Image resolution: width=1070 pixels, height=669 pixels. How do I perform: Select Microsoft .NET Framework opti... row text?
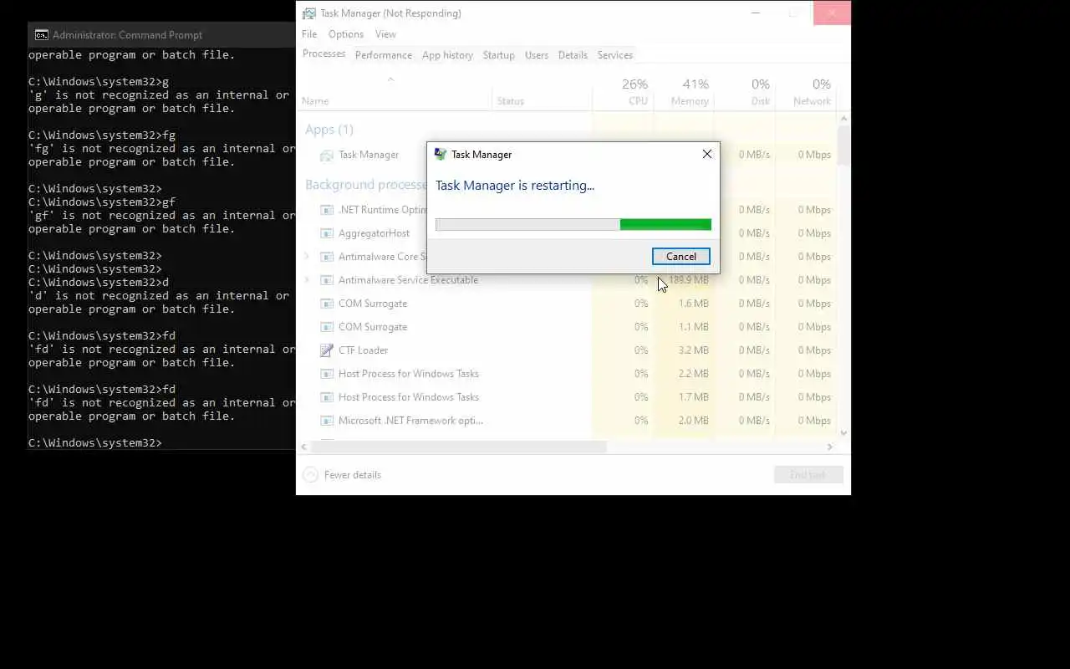click(410, 421)
